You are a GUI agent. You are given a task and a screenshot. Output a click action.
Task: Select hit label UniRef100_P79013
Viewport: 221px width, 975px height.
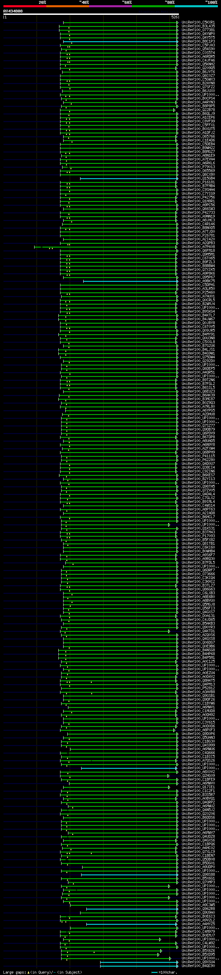198,167
